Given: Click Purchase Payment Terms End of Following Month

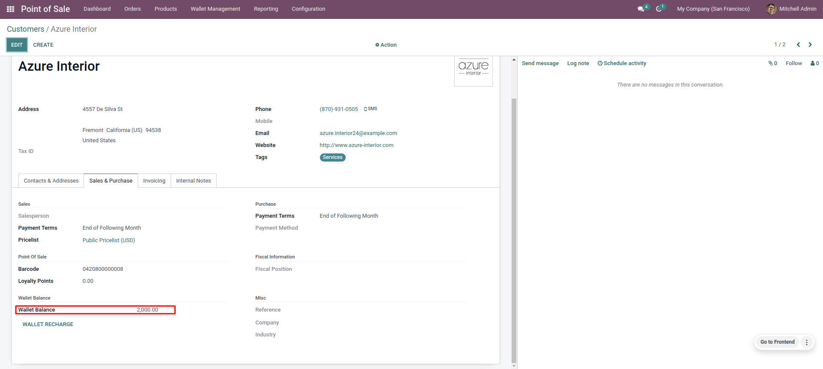Looking at the screenshot, I should click(349, 216).
